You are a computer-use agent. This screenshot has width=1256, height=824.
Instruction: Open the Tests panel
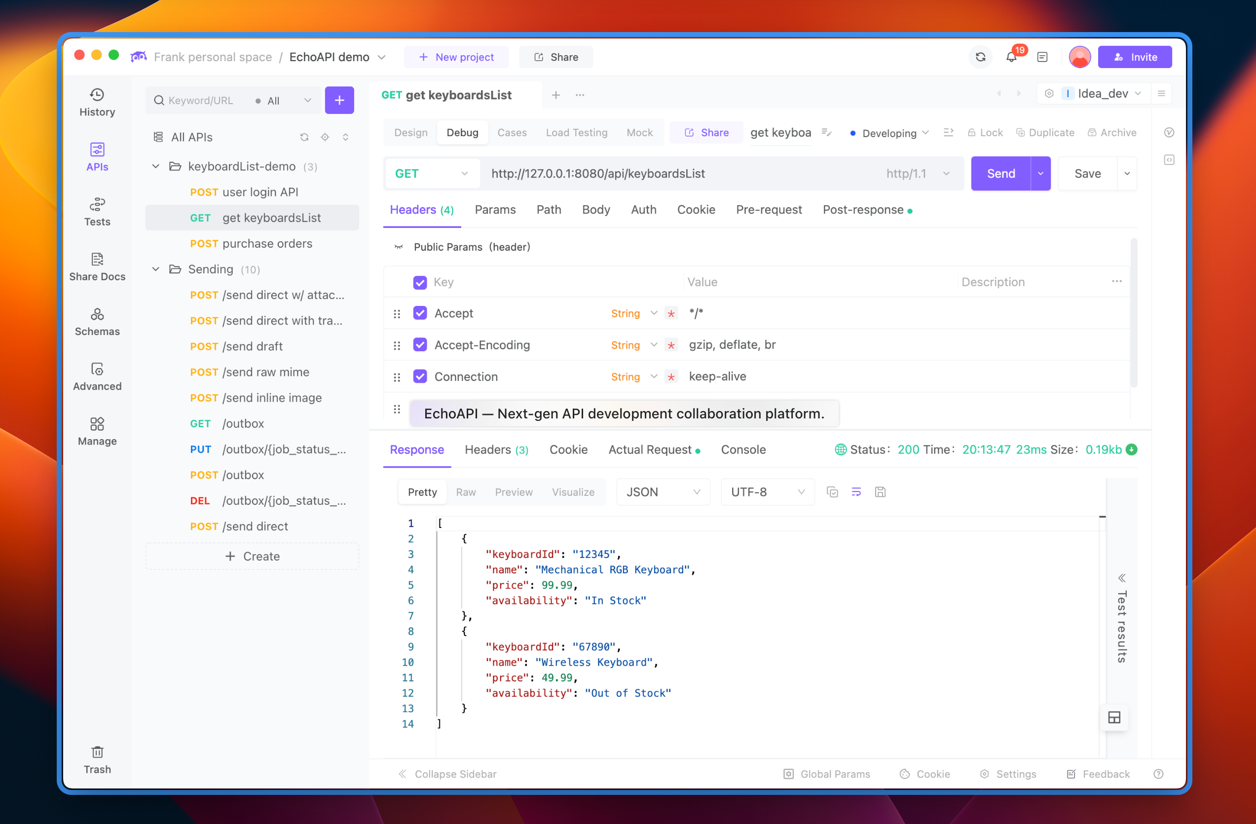point(97,211)
